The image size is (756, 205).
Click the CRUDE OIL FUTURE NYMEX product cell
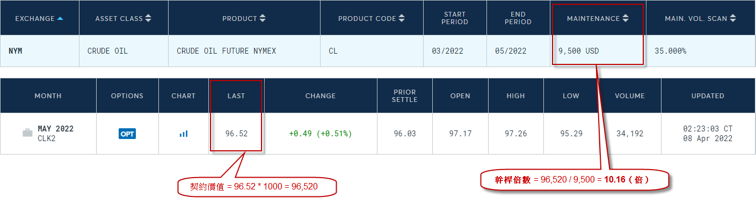coord(227,51)
